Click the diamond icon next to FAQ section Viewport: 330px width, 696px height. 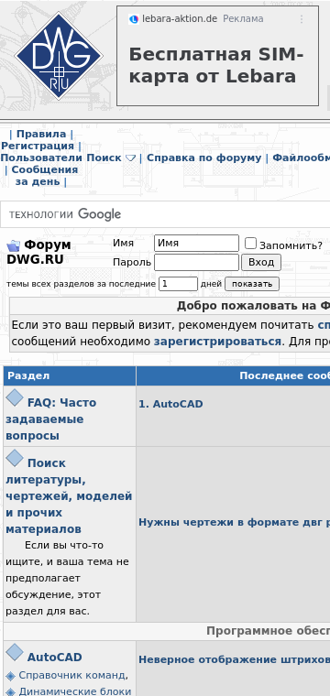(x=15, y=397)
